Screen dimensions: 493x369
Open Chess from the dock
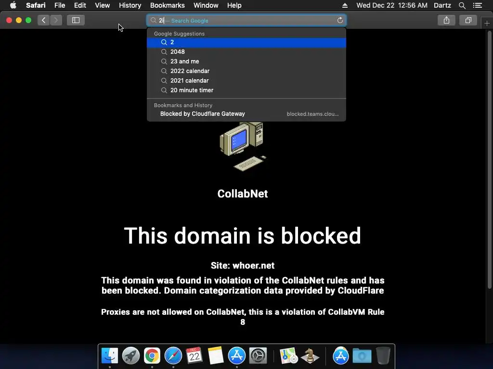coord(310,356)
